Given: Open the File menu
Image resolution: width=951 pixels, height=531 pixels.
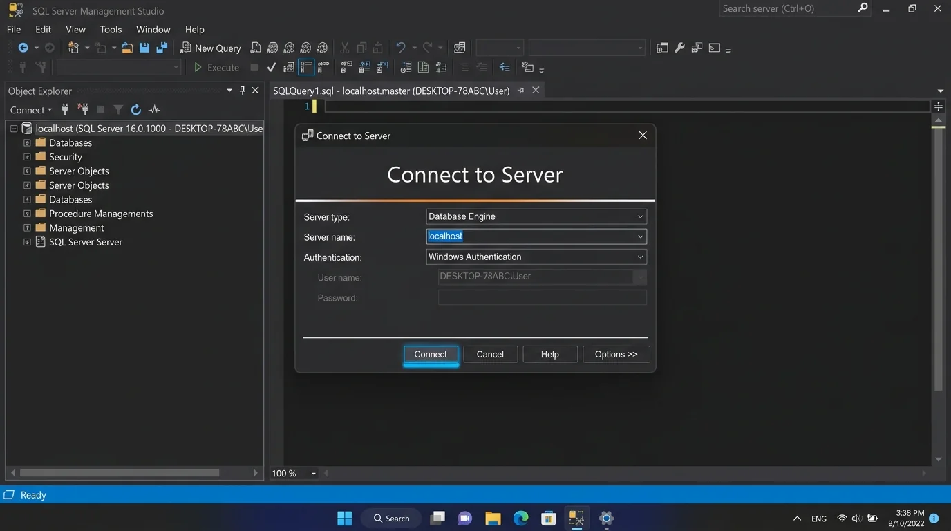Looking at the screenshot, I should pyautogui.click(x=14, y=30).
